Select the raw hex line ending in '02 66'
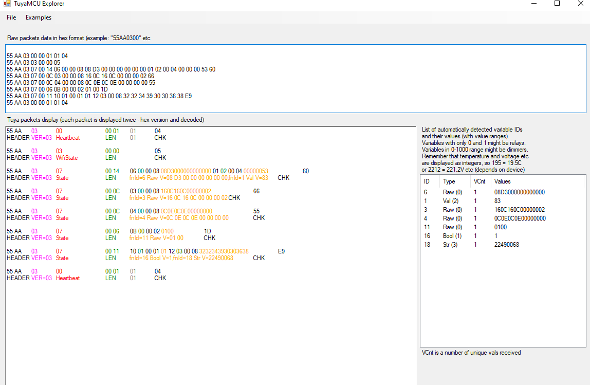This screenshot has height=385, width=590. 80,76
